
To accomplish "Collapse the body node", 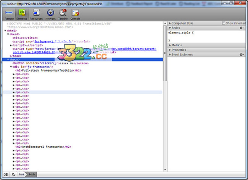I will (x=8, y=59).
